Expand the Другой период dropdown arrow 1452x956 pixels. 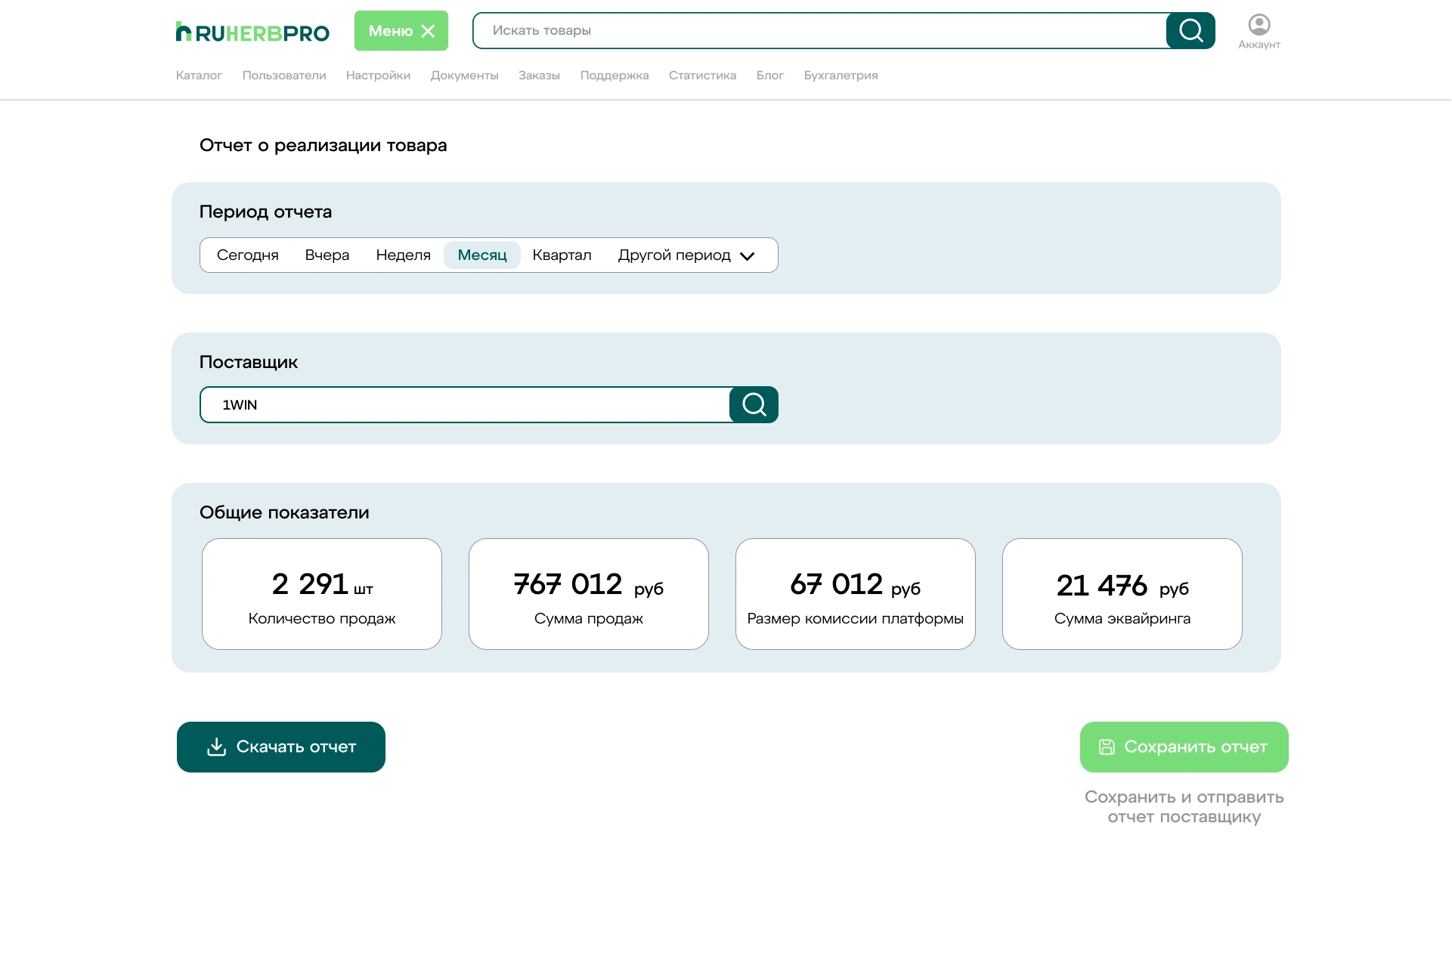(748, 256)
